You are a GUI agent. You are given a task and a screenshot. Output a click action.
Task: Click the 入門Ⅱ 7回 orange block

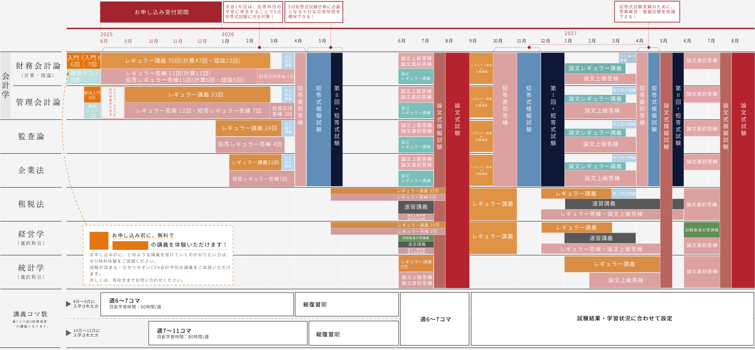point(92,61)
